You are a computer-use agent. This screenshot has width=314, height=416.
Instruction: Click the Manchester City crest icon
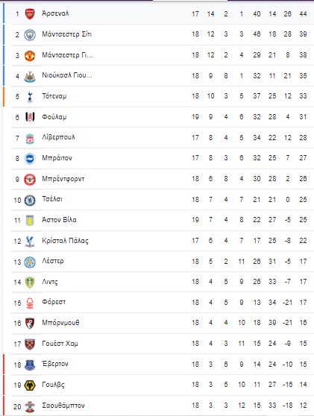click(x=30, y=35)
